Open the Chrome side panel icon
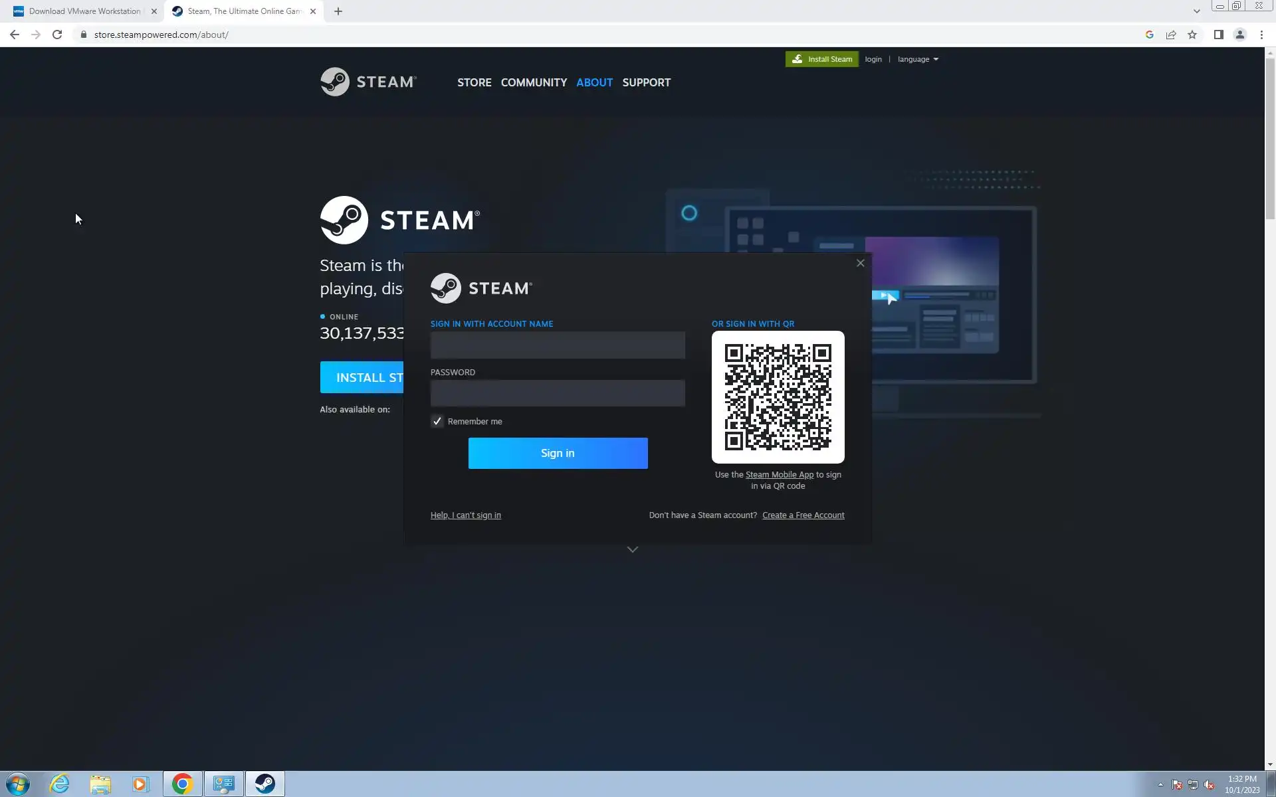 [x=1218, y=35]
